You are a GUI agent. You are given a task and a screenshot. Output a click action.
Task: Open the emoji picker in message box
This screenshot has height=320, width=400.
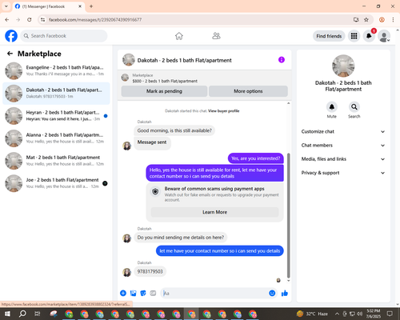click(x=272, y=294)
